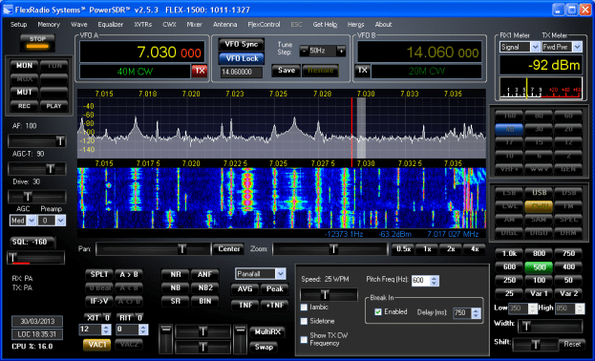Toggle NB noise blanker
Screen dimensions: 595x361
(x=176, y=287)
